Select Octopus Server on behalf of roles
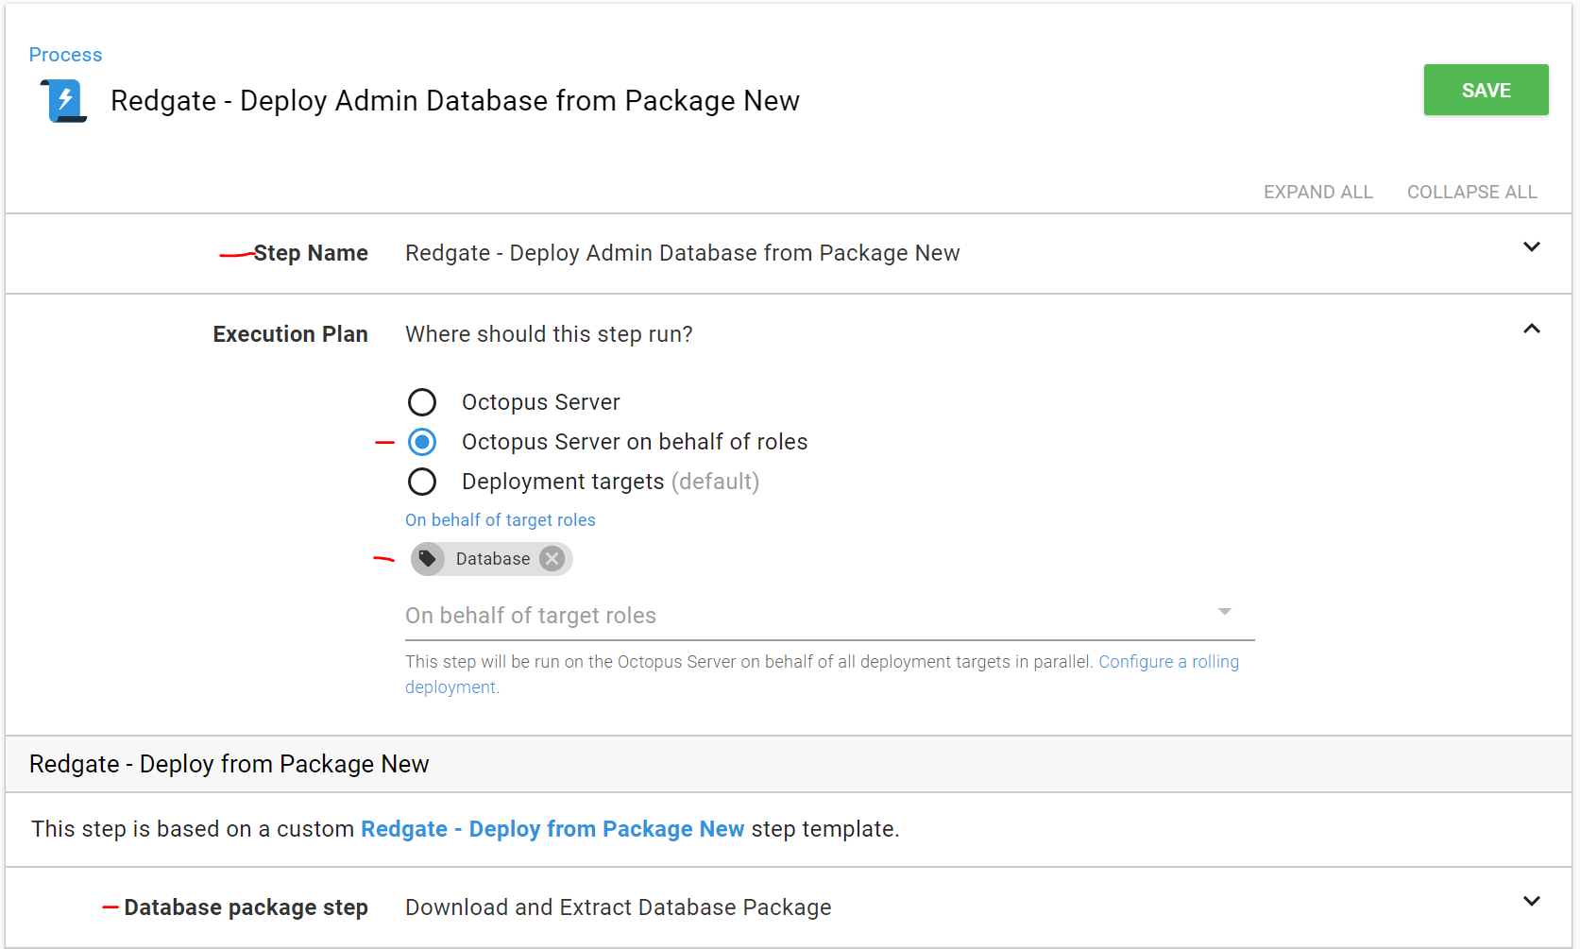The height and width of the screenshot is (949, 1580). coord(422,442)
